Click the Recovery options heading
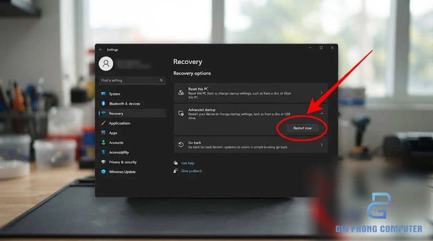 point(192,73)
